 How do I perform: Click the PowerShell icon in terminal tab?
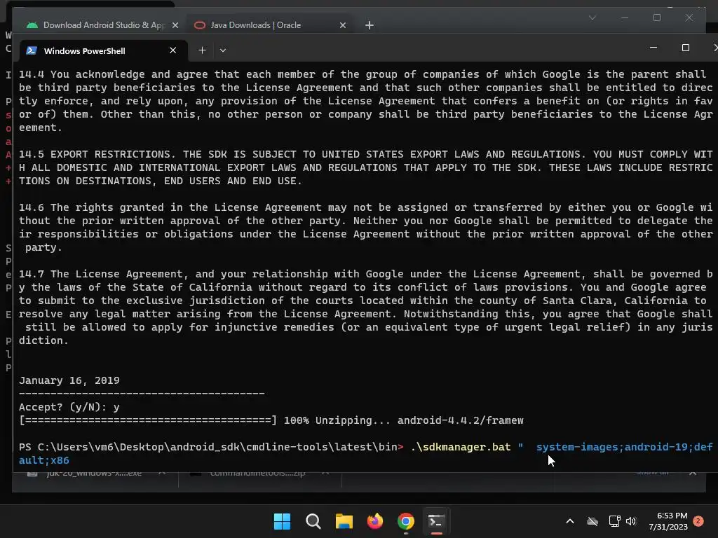pyautogui.click(x=32, y=50)
